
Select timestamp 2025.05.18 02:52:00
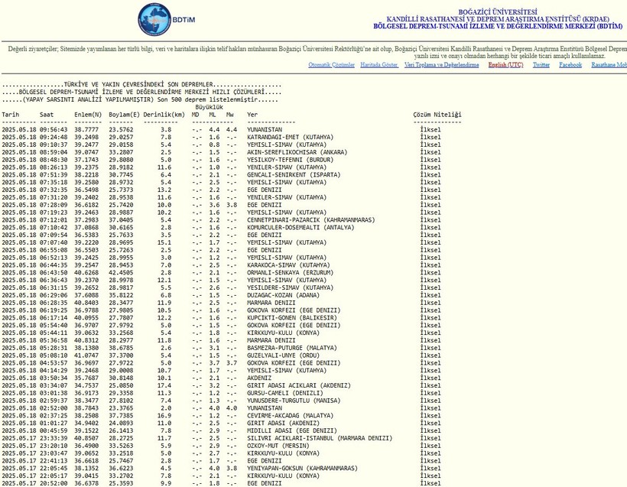34,408
